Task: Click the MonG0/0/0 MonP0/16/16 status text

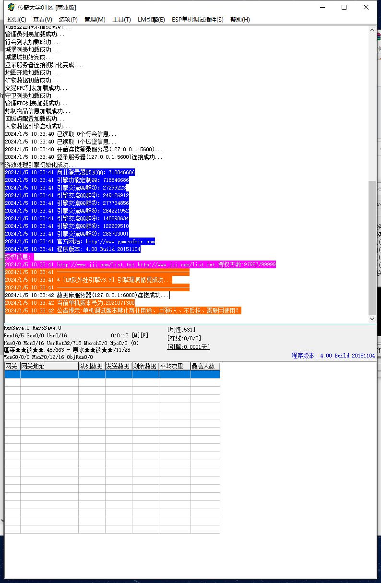Action: point(48,357)
